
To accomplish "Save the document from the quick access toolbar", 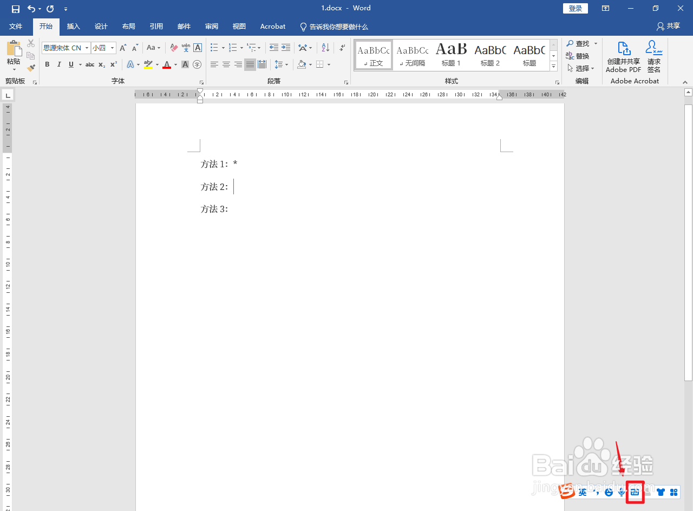I will [x=16, y=9].
